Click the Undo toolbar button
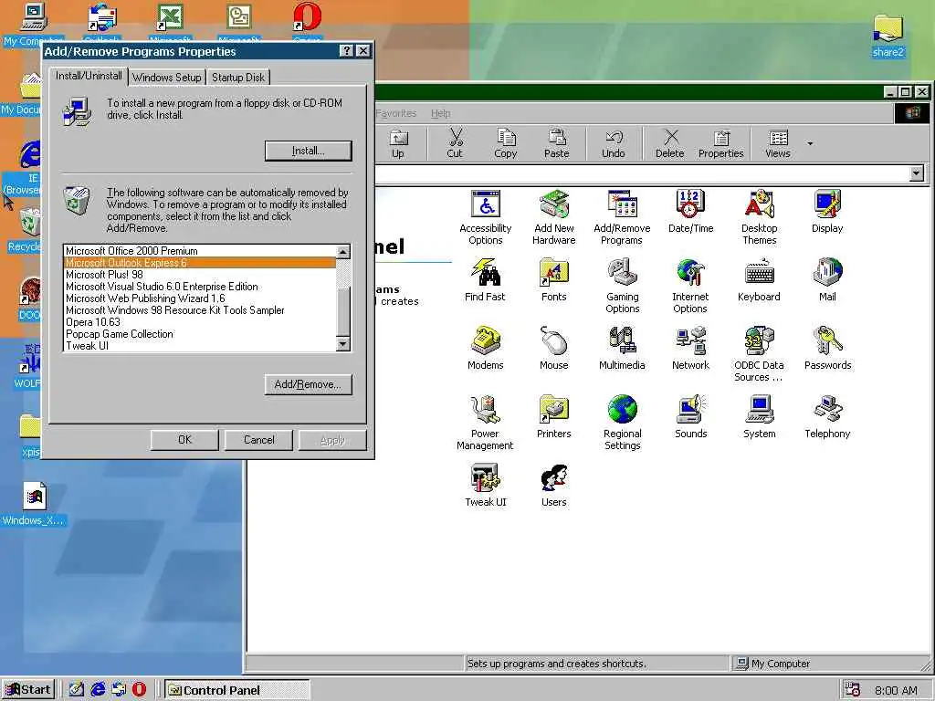Image resolution: width=935 pixels, height=701 pixels. 613,144
